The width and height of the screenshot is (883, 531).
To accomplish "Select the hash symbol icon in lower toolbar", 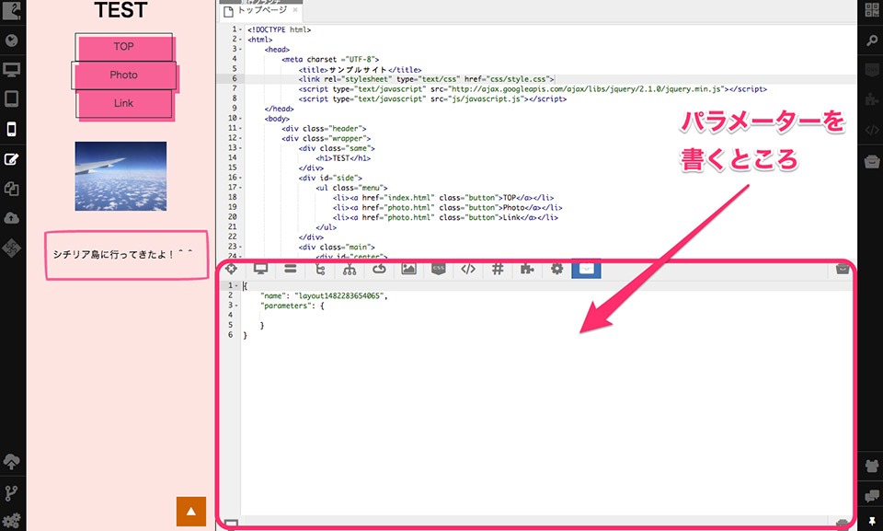I will pos(498,269).
